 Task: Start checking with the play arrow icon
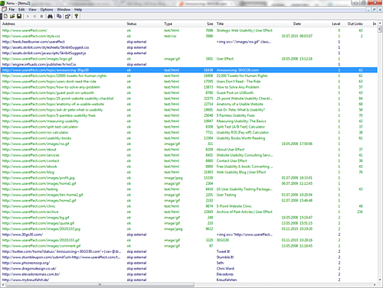pos(28,16)
